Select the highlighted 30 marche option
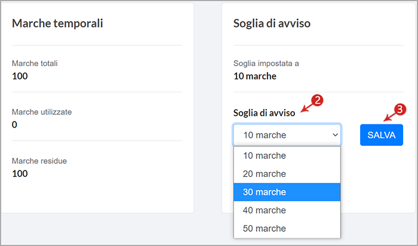 [x=287, y=192]
